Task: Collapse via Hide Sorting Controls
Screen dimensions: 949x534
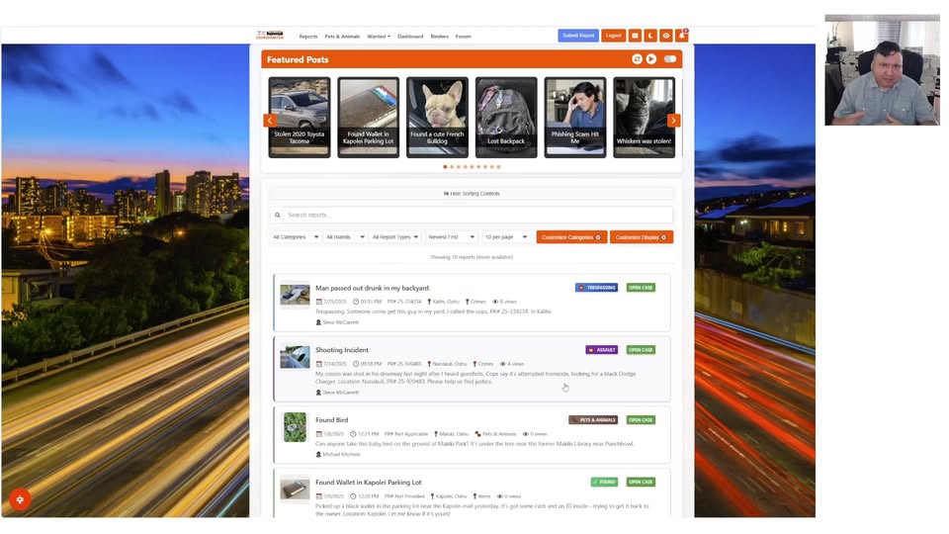Action: [472, 194]
